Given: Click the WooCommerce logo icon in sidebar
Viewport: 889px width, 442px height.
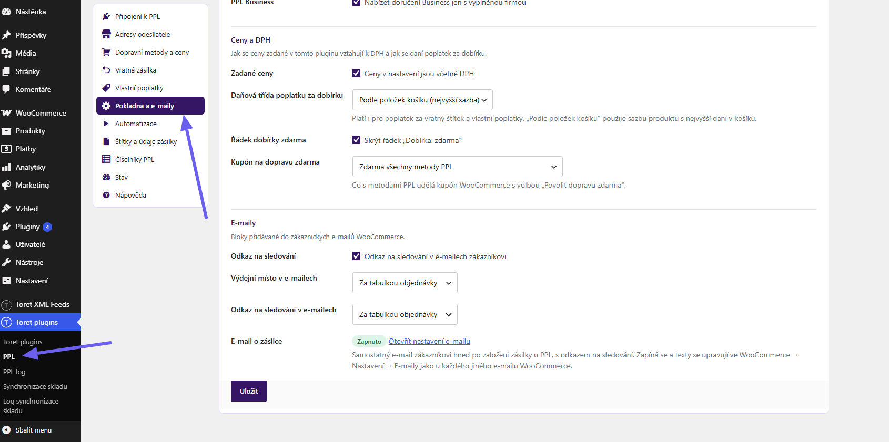Looking at the screenshot, I should 6,113.
